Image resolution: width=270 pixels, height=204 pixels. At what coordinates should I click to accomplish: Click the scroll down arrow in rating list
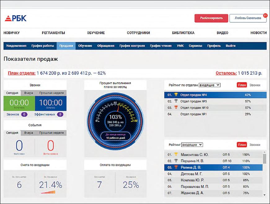(x=264, y=195)
